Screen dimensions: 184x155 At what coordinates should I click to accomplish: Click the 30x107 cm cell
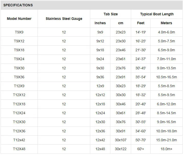tap(121, 140)
